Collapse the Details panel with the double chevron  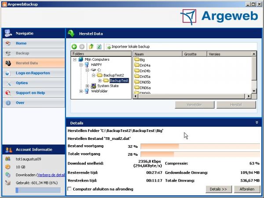(257, 122)
